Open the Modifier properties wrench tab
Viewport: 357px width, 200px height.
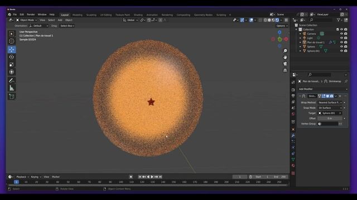(293, 136)
